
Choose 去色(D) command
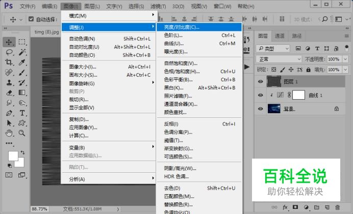pyautogui.click(x=199, y=188)
